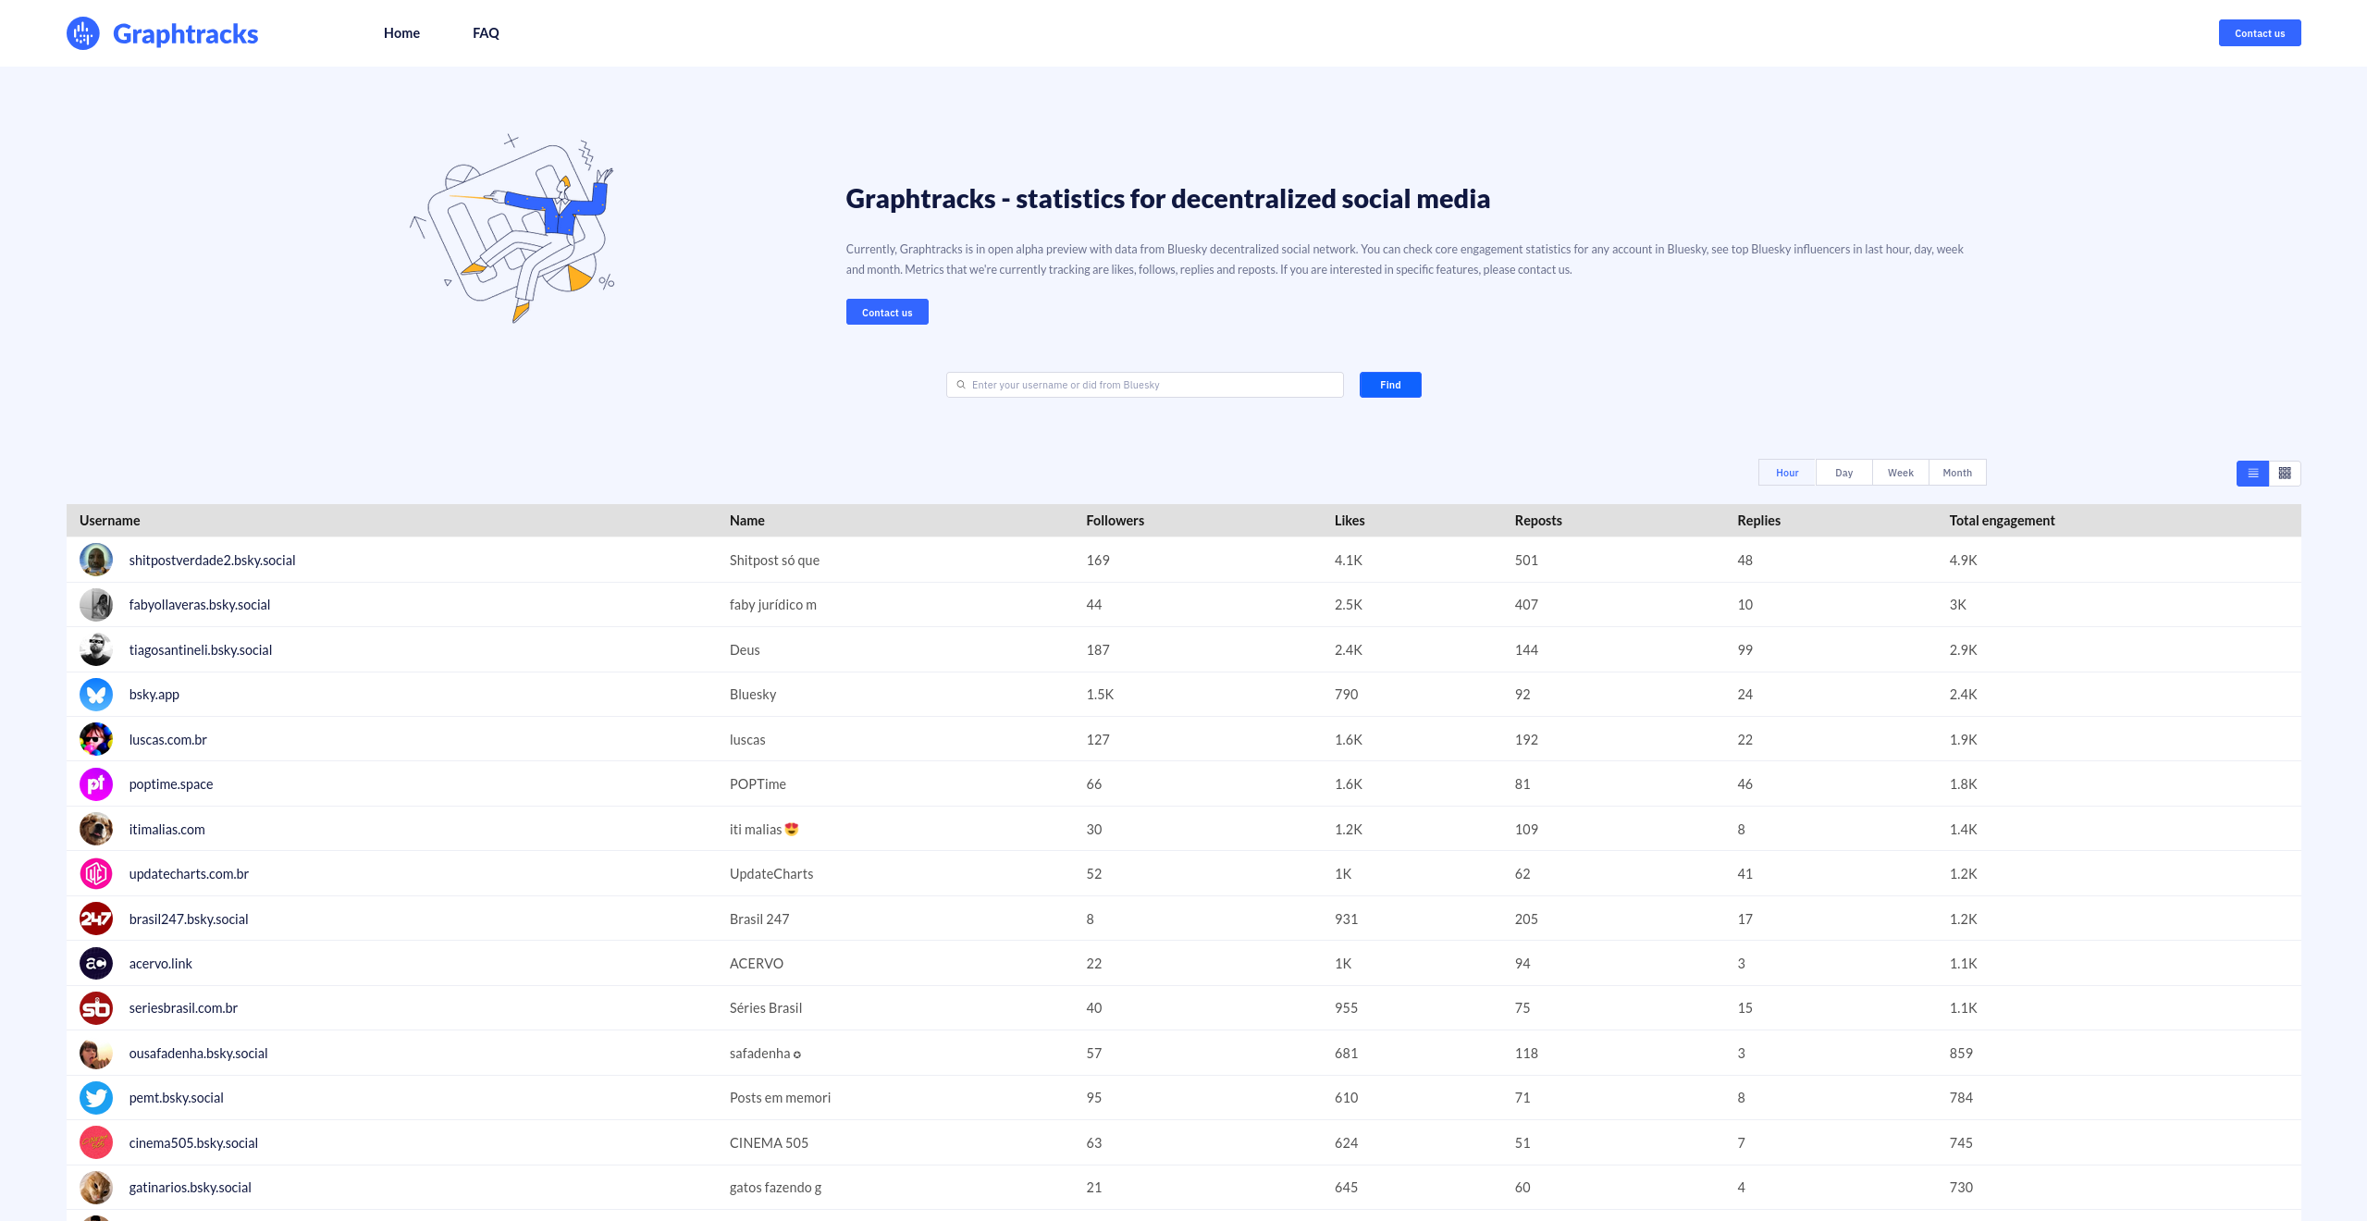The height and width of the screenshot is (1221, 2367).
Task: Open itimalias.com username link
Action: click(167, 830)
